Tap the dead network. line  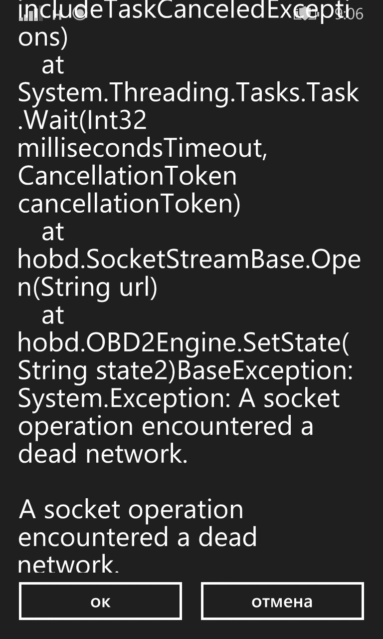(103, 454)
